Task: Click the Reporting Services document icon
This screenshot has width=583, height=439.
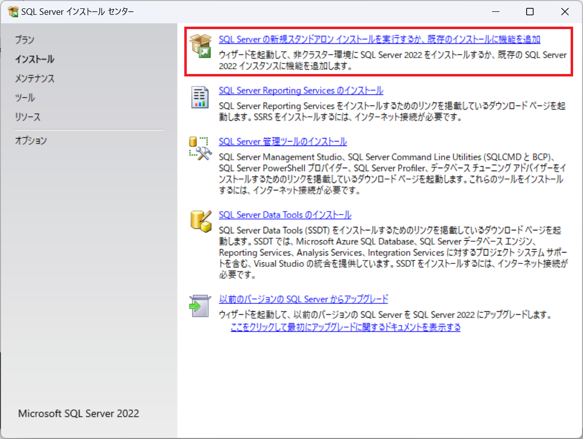Action: click(200, 97)
